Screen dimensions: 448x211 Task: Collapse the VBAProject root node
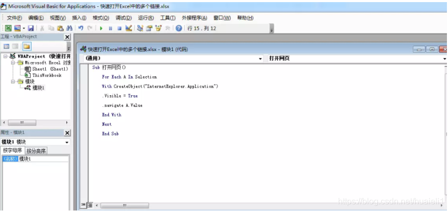(5, 56)
